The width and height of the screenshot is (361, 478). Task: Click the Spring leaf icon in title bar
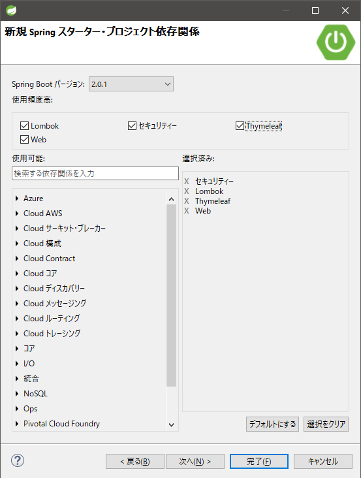[x=11, y=10]
